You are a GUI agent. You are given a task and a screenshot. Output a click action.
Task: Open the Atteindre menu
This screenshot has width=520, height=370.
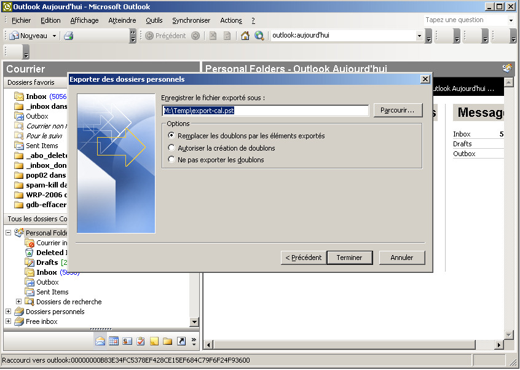point(122,20)
